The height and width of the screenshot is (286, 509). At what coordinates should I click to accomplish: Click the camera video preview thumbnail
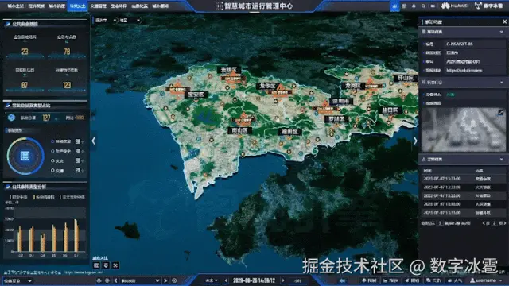[464, 130]
